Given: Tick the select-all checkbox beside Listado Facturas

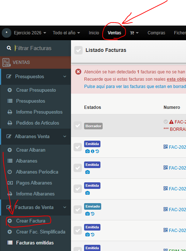Looking at the screenshot, I should click(78, 50).
